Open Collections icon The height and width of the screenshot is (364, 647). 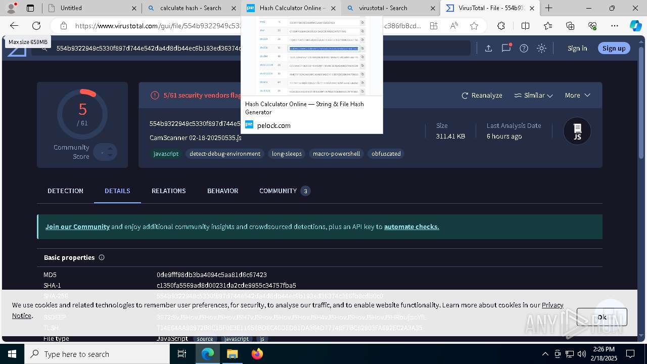570,26
